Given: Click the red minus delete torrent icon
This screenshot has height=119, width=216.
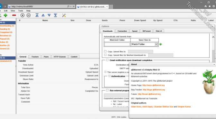Looking at the screenshot, I should 14,15.
